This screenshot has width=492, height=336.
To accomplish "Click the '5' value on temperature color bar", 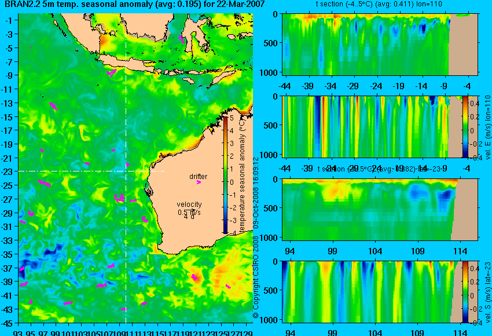I will [232, 118].
